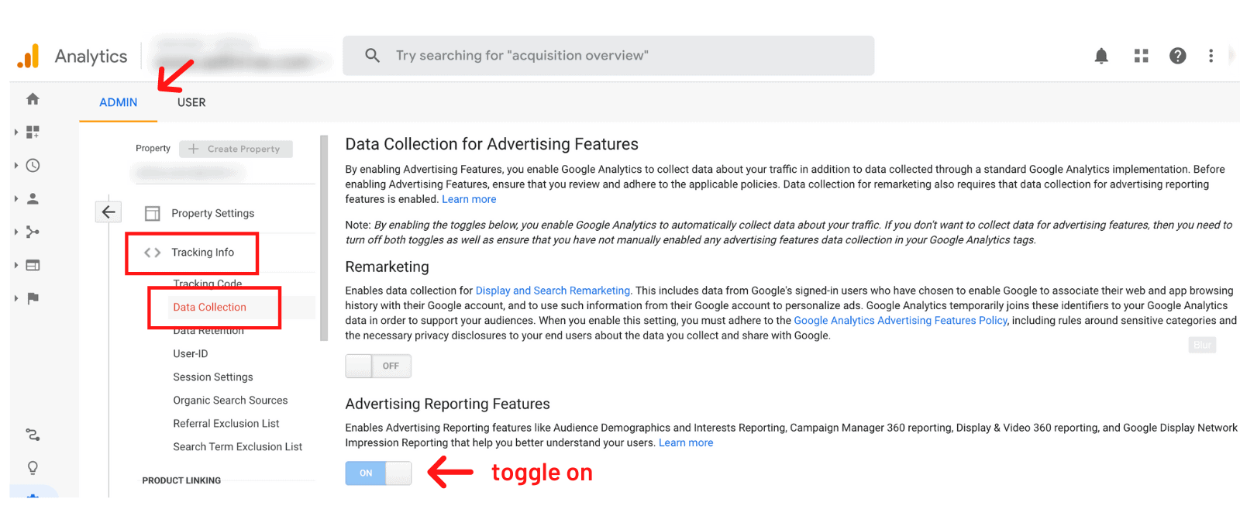Screen dimensions: 1240x523
Task: Open Learn more link under Advertising Reporting Features
Action: pyautogui.click(x=686, y=442)
